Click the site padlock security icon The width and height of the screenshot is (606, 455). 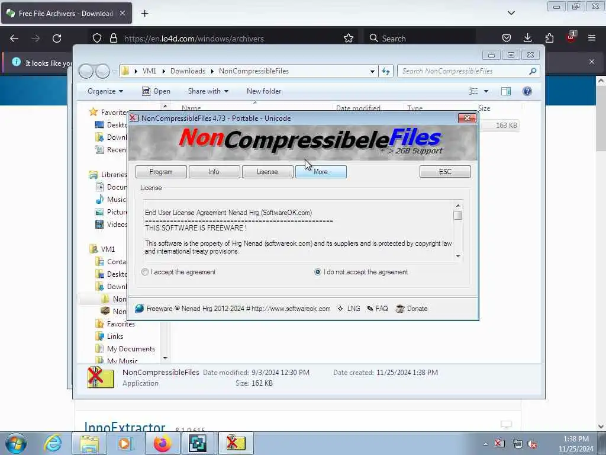pyautogui.click(x=113, y=39)
